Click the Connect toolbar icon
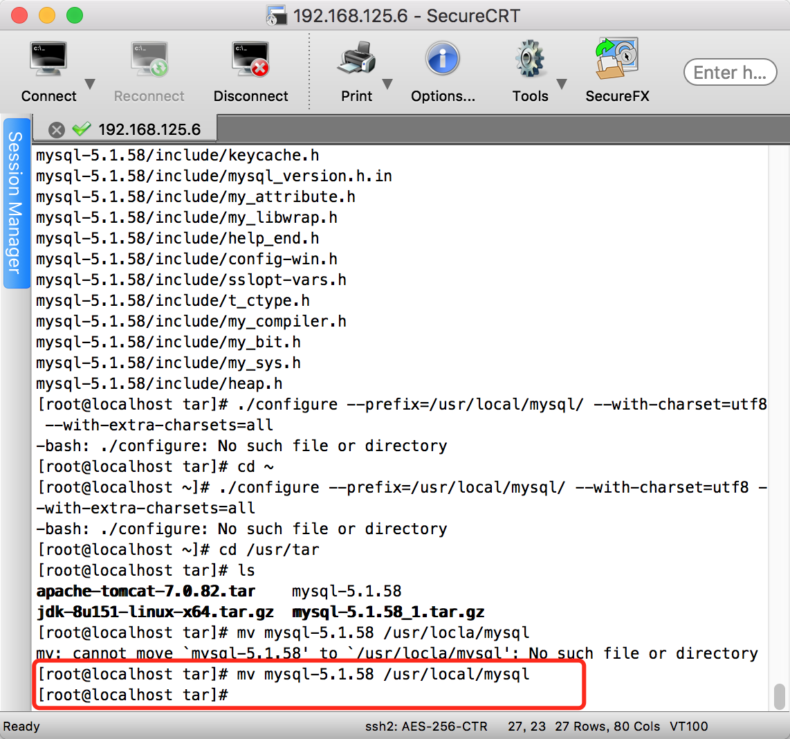 click(48, 60)
